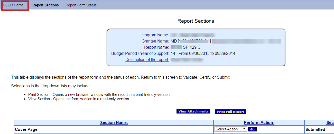Click the Perform Action column header
The height and width of the screenshot is (134, 334).
click(259, 123)
